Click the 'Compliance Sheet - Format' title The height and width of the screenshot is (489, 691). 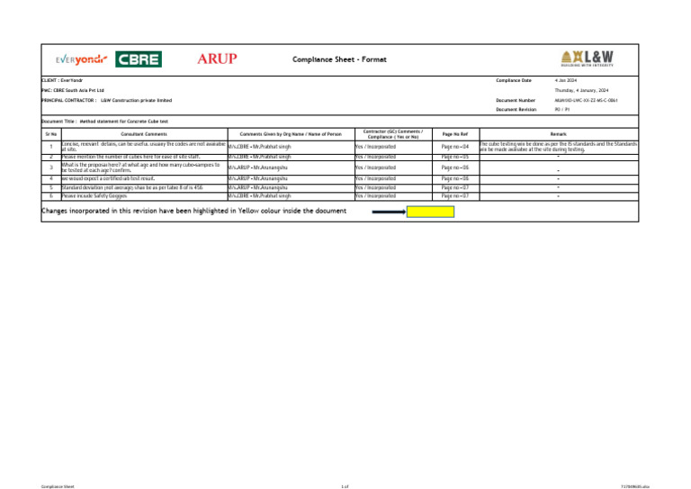pyautogui.click(x=339, y=59)
